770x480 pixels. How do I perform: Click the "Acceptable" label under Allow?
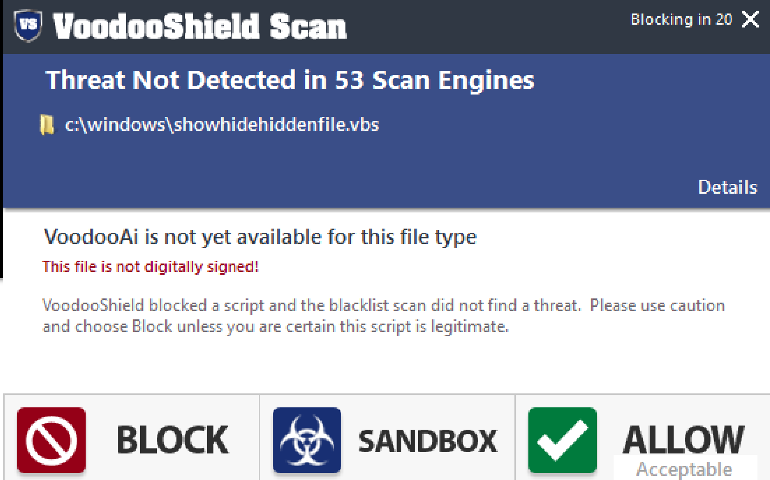click(x=684, y=469)
